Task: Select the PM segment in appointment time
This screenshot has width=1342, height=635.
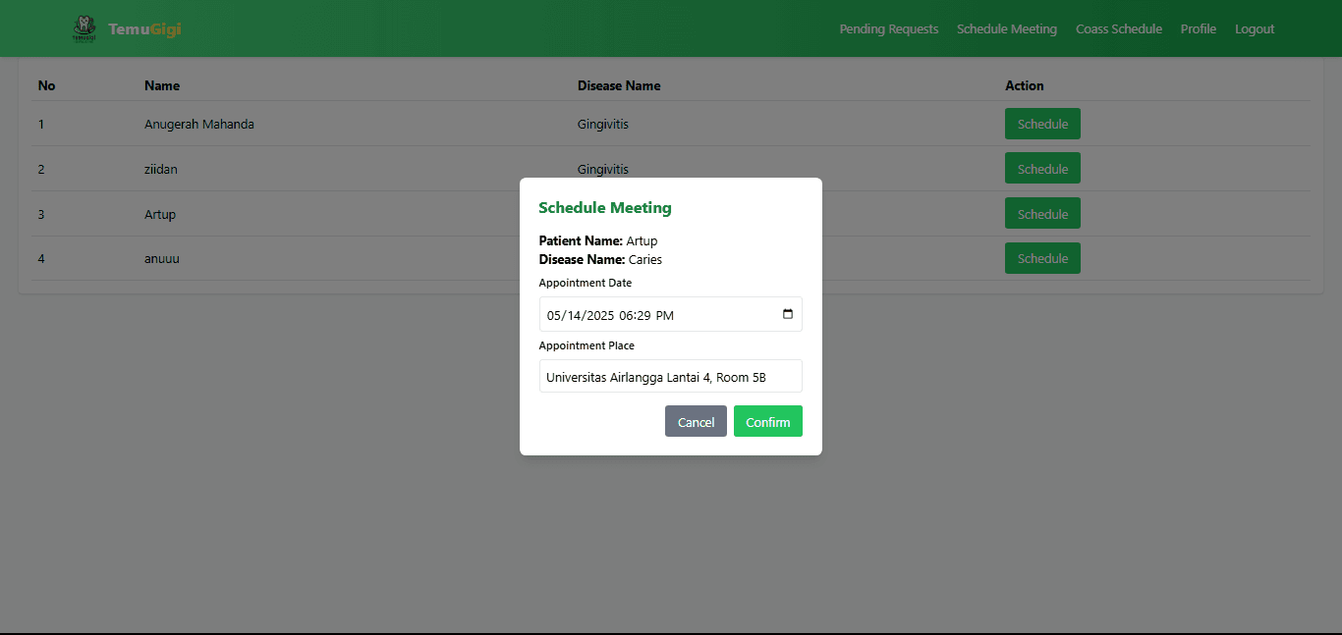Action: coord(665,315)
